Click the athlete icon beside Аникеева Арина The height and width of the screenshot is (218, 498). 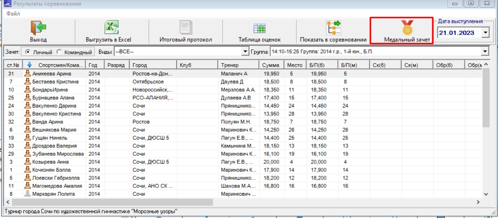(x=27, y=74)
